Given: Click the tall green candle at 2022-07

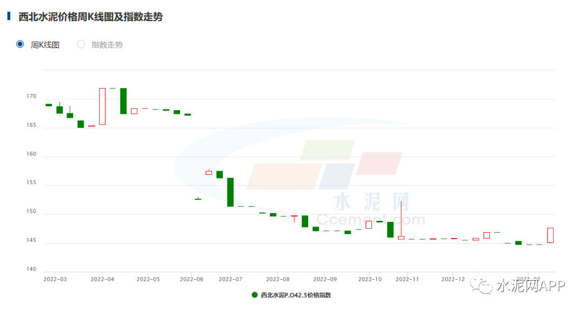Looking at the screenshot, I should click(230, 192).
